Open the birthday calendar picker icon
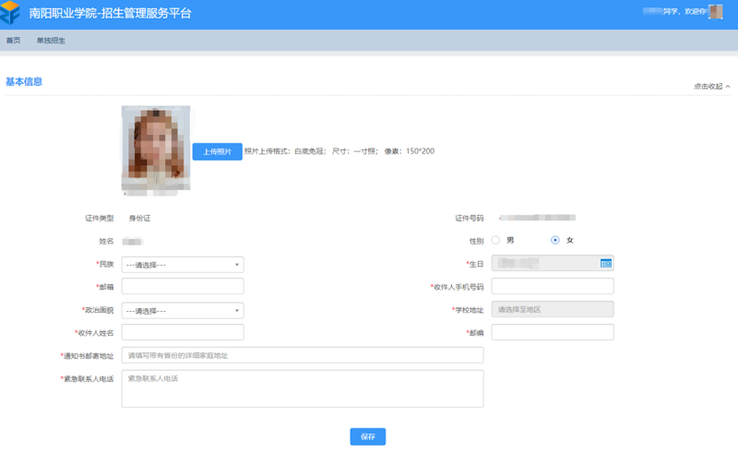 (x=606, y=264)
